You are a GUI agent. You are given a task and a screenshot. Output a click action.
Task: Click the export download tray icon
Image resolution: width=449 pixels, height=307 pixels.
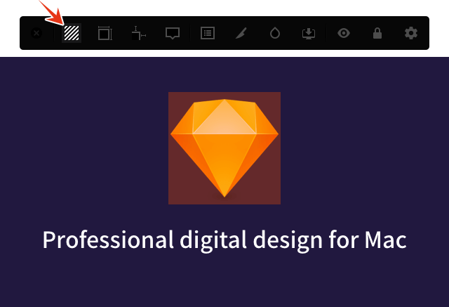309,33
